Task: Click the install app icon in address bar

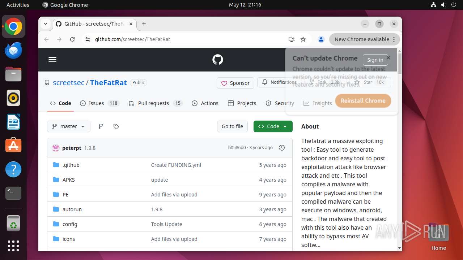Action: (291, 39)
